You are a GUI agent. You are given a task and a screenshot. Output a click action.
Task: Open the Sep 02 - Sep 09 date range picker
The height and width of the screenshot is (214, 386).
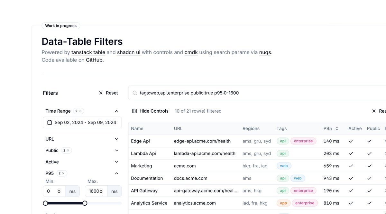pos(82,122)
